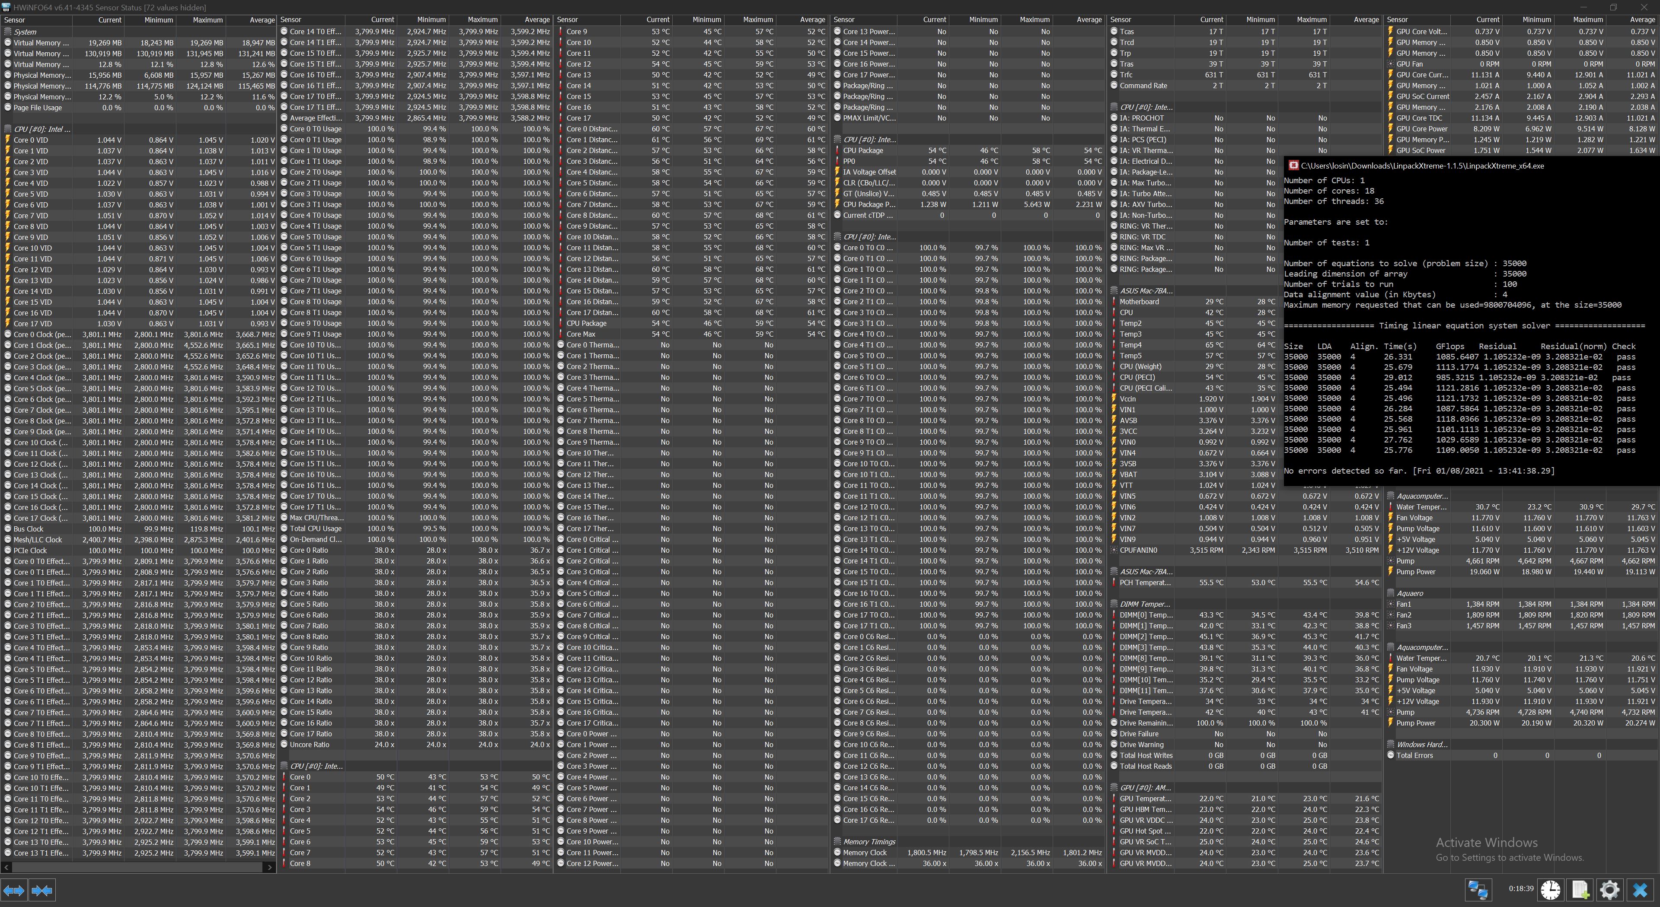This screenshot has height=907, width=1660.
Task: Start logging with the sheet-plus icon
Action: (1580, 890)
